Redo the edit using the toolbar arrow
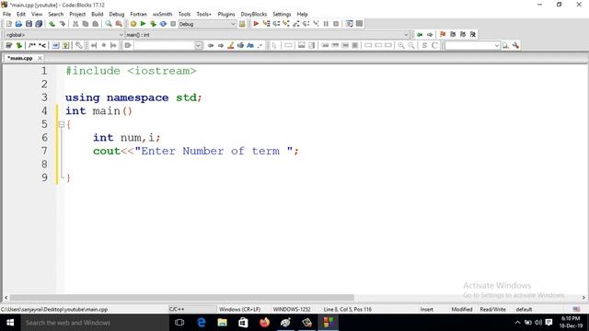 (62, 24)
